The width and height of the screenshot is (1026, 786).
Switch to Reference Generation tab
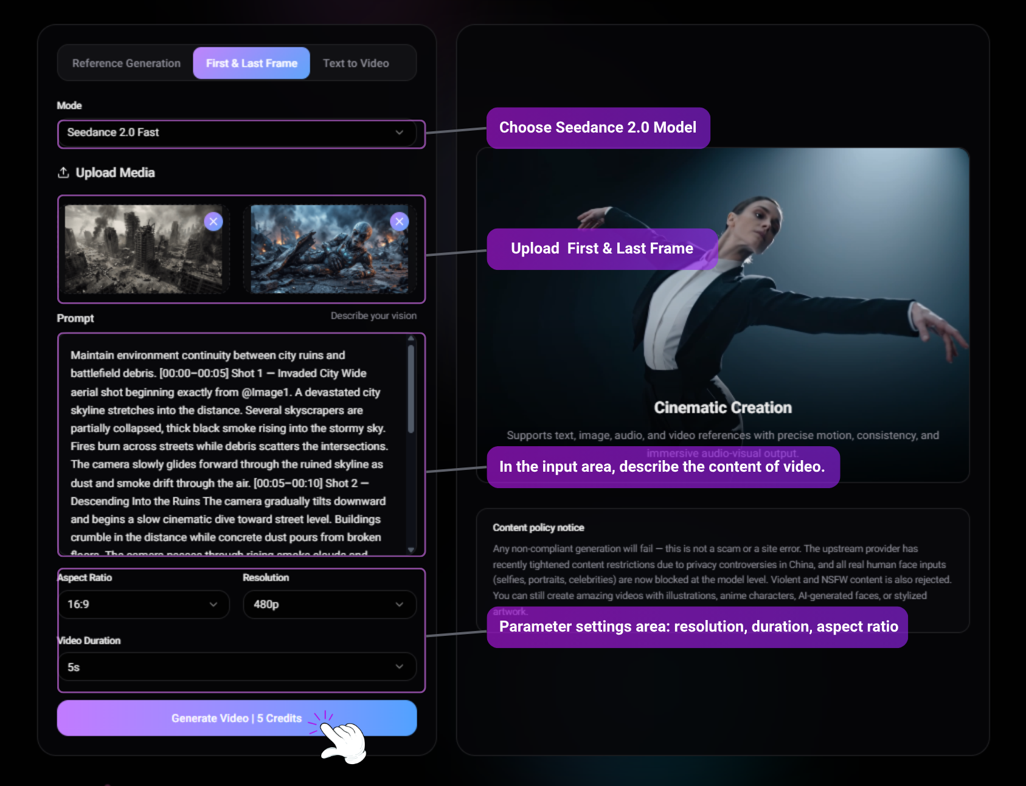coord(127,63)
